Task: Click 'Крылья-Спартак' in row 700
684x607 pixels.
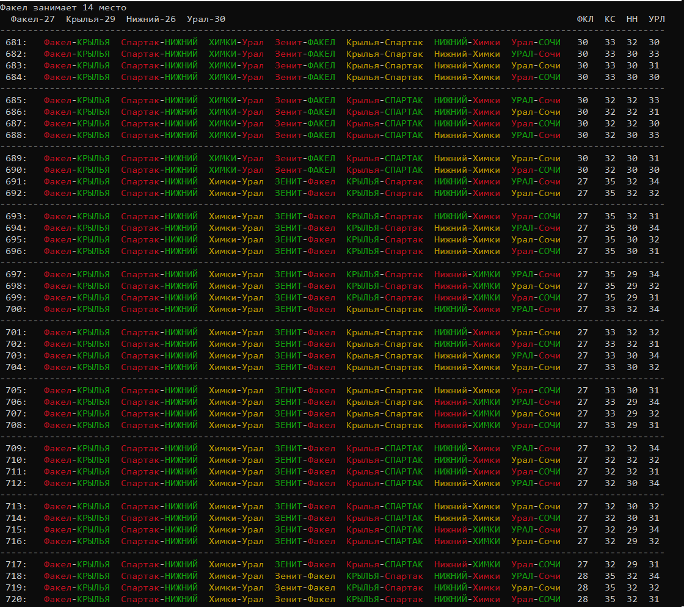Action: click(385, 309)
